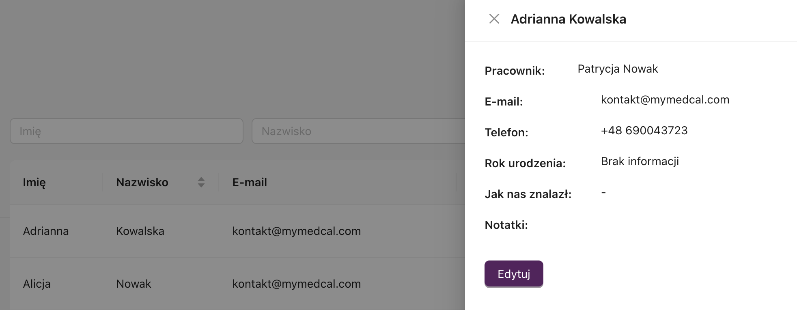Click the Adrianna Kowalska panel title
This screenshot has height=310, width=797.
click(x=568, y=19)
